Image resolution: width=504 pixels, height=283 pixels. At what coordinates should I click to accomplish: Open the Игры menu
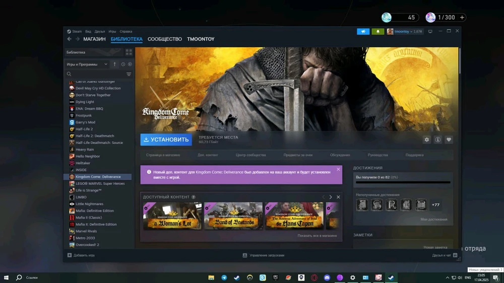[112, 31]
